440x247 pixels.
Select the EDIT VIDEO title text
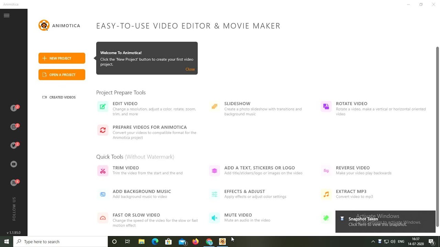tap(125, 104)
